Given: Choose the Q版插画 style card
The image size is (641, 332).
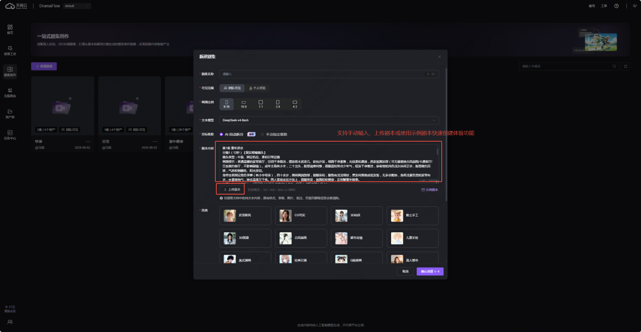Looking at the screenshot, I should (x=357, y=258).
